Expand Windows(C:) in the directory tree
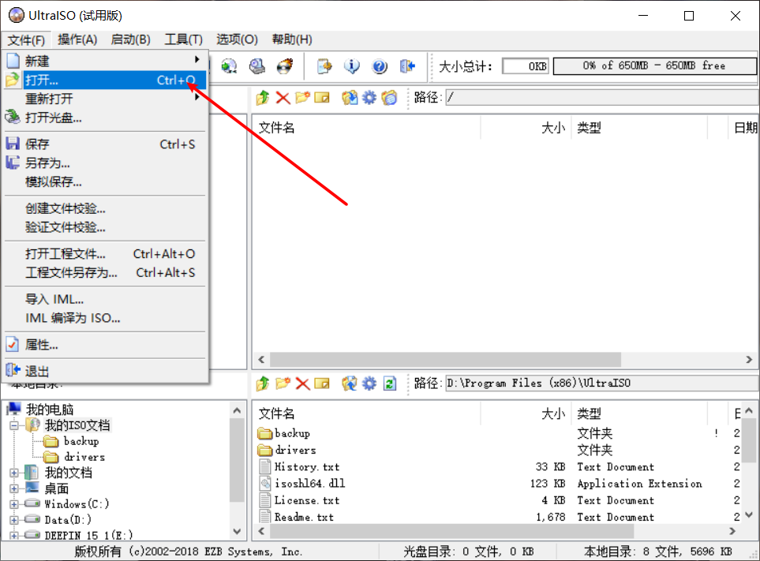Image resolution: width=760 pixels, height=561 pixels. coord(16,503)
